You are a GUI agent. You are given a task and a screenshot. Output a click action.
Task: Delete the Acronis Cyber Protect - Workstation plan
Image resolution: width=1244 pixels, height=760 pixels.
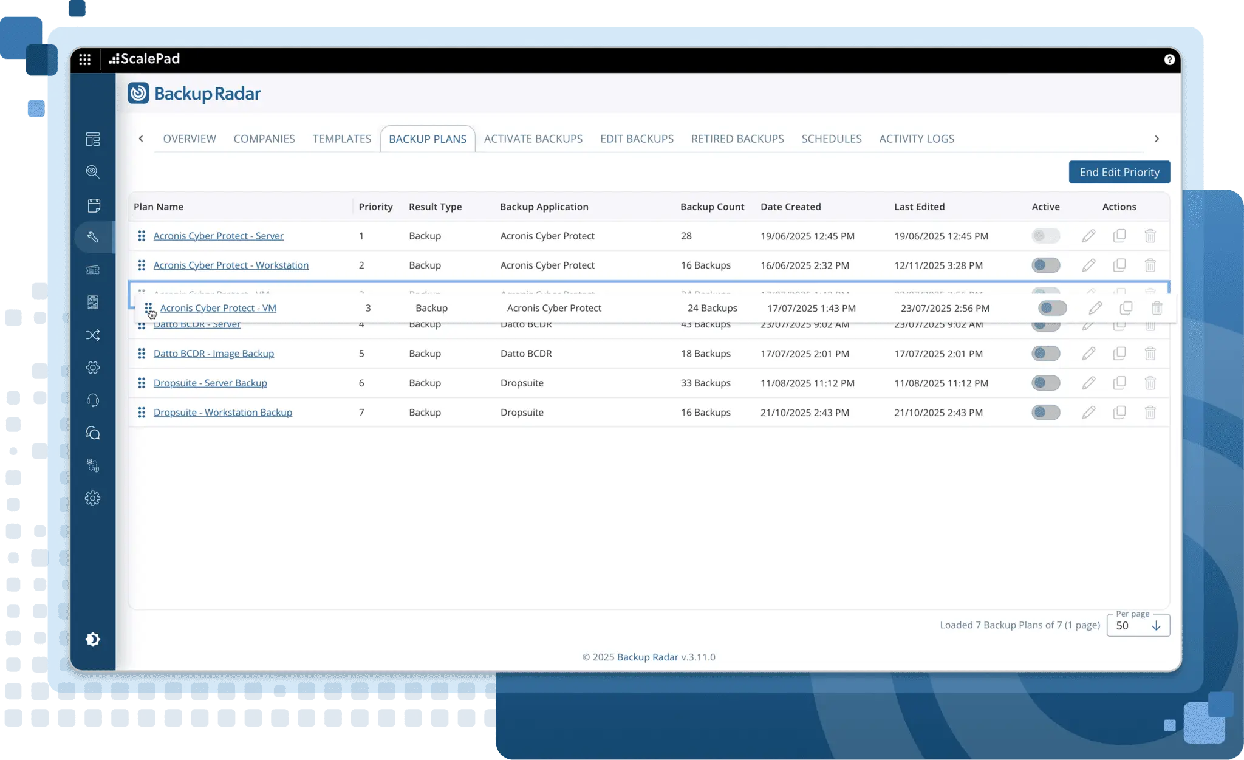click(1150, 265)
